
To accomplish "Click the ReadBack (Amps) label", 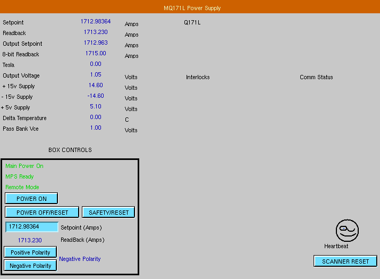I will [x=82, y=240].
